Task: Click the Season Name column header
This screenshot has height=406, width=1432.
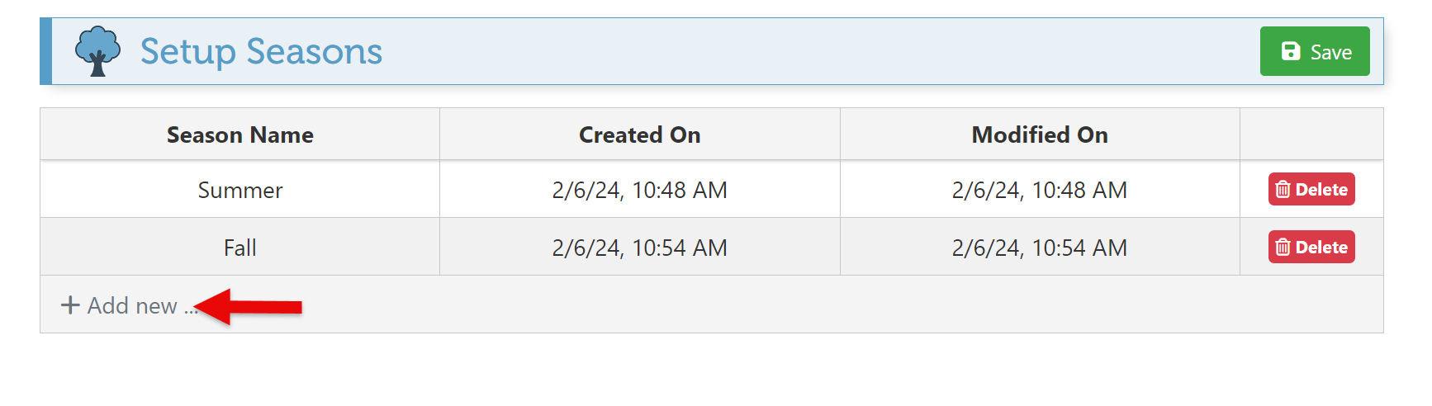Action: point(239,135)
